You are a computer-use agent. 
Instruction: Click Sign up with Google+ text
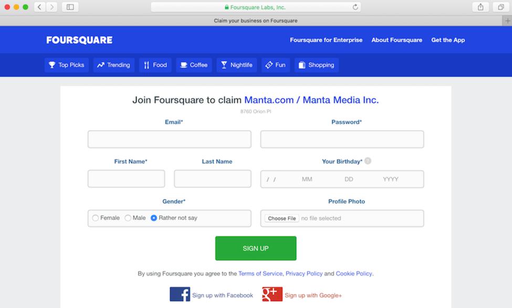click(313, 295)
